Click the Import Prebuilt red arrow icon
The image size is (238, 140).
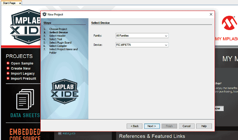(x=8, y=78)
